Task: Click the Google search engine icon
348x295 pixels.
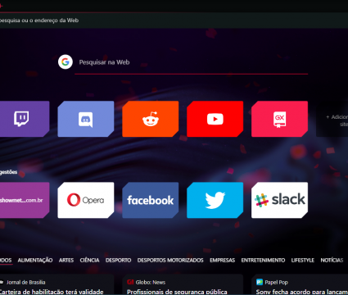Action: tap(66, 62)
